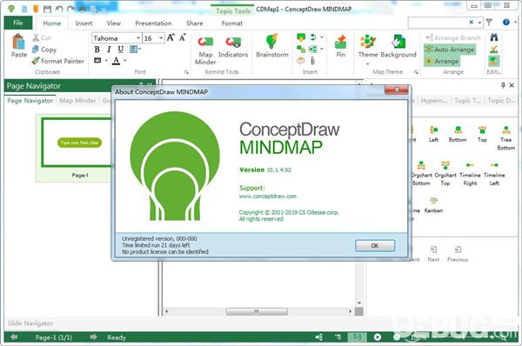Increase font size with the larger A

pyautogui.click(x=171, y=37)
